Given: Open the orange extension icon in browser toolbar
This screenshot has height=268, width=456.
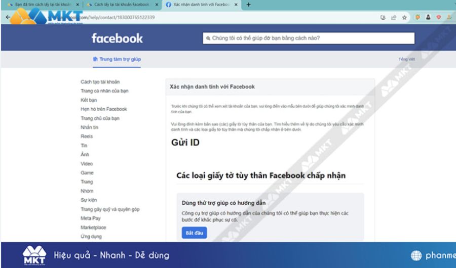Looking at the screenshot, I should [x=417, y=17].
